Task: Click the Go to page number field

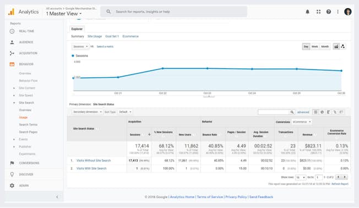Action: (319, 177)
